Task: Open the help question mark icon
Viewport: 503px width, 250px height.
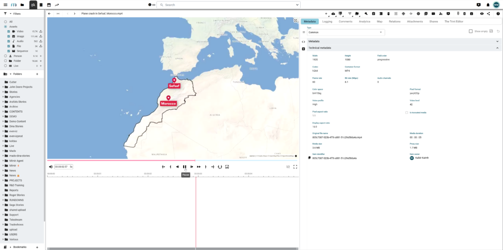Action: tap(498, 13)
